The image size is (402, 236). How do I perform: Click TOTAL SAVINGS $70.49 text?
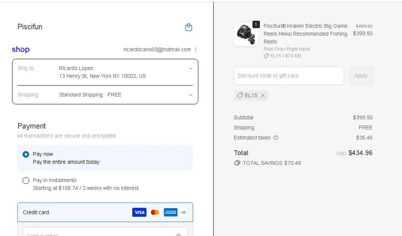tap(272, 163)
